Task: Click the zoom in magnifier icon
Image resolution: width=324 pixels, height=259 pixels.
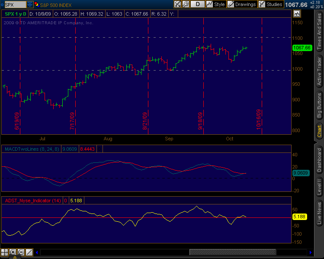Action: [x=13, y=252]
